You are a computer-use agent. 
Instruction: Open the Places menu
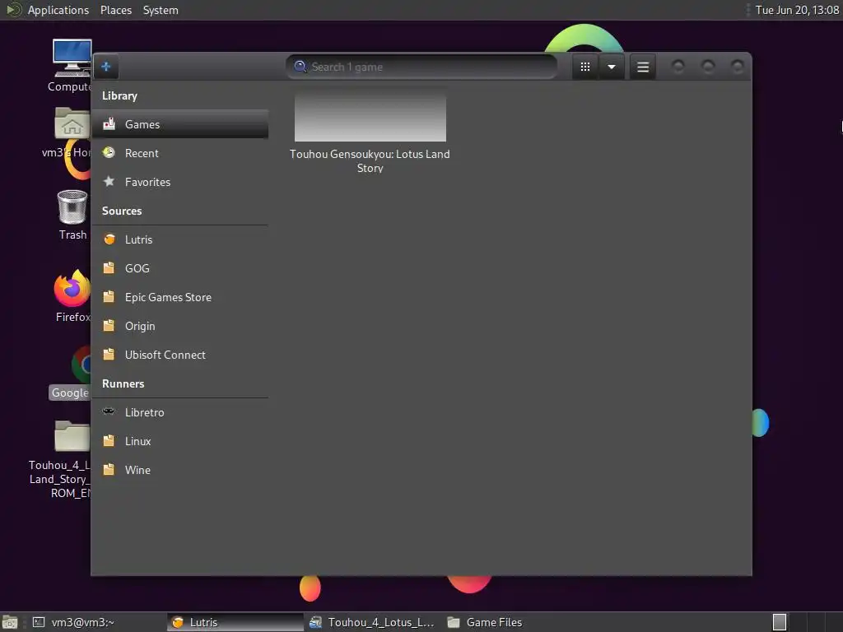tap(116, 10)
